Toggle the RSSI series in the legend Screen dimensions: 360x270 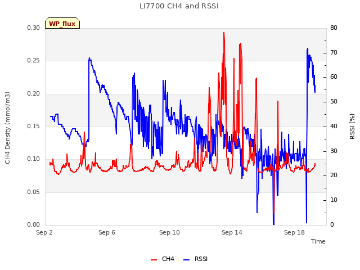click(195, 259)
